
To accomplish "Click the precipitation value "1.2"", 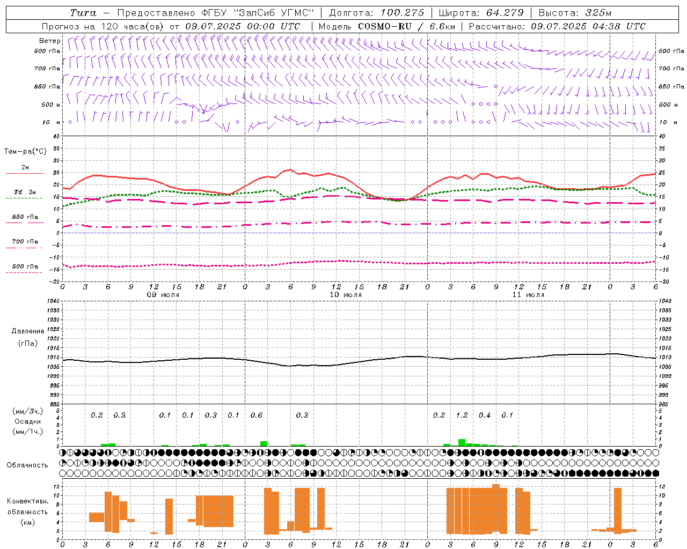I will 462,416.
